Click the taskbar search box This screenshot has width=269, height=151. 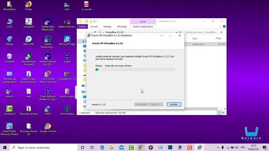44,147
